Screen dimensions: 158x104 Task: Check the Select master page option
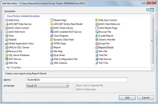point(74,89)
